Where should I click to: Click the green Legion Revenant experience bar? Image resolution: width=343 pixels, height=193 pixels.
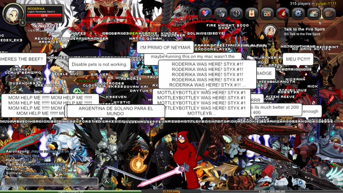tap(71, 191)
